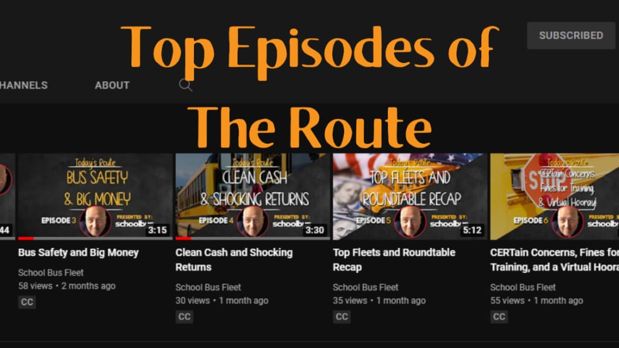
Task: Open the Episode 5 video thumbnail
Action: [x=410, y=196]
